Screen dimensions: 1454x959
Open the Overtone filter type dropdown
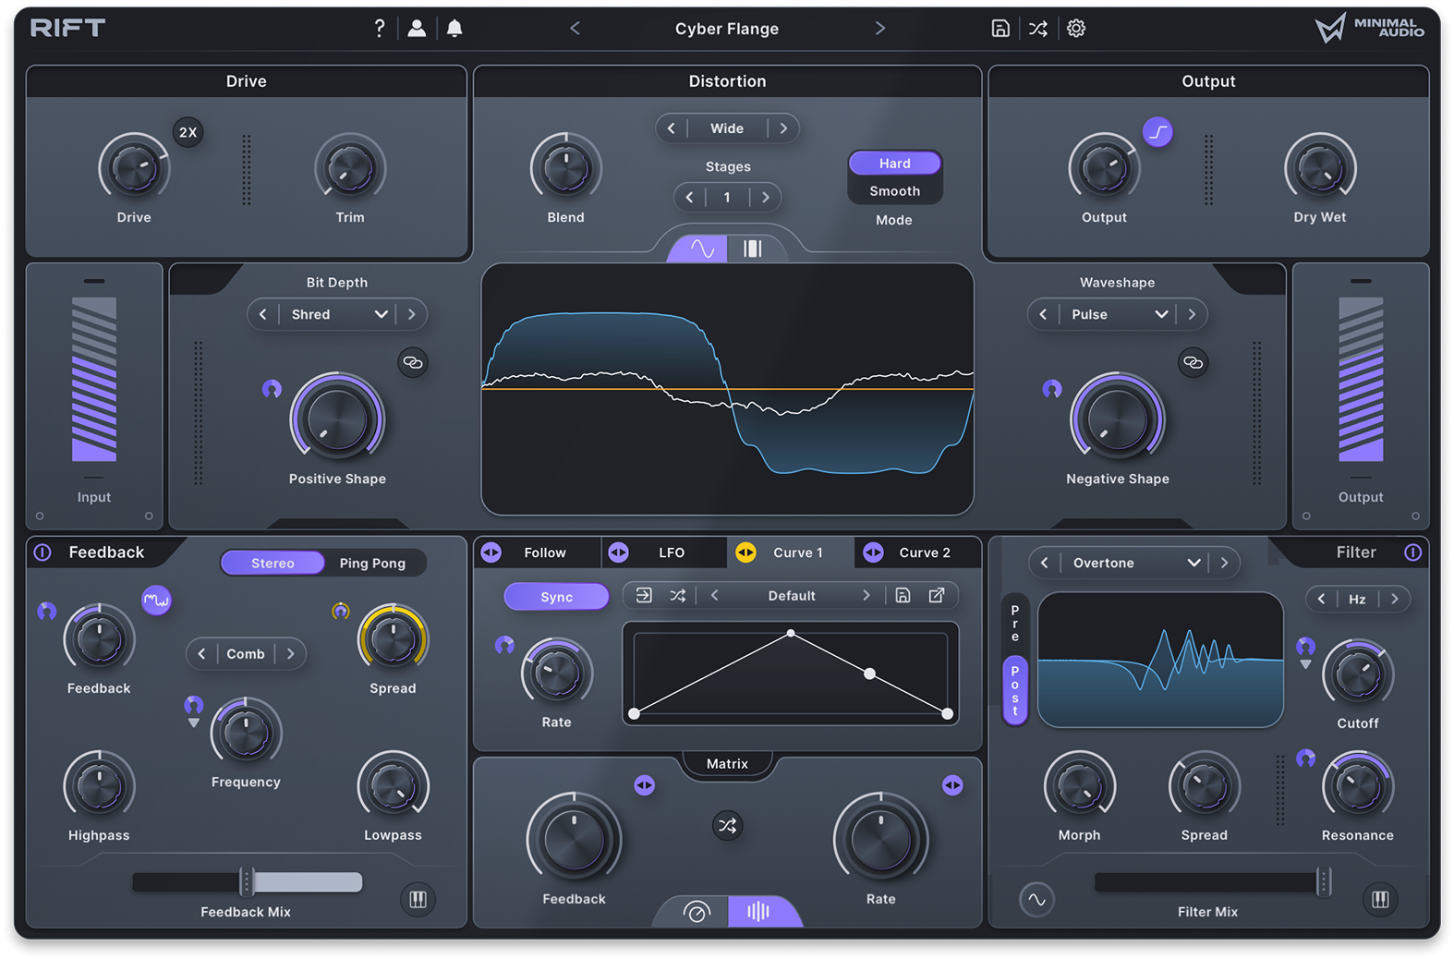(x=1136, y=563)
